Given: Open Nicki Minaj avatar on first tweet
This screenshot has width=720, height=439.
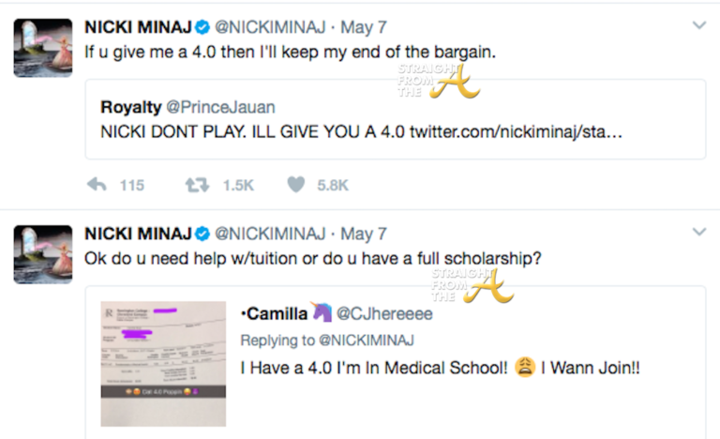Looking at the screenshot, I should (x=43, y=49).
